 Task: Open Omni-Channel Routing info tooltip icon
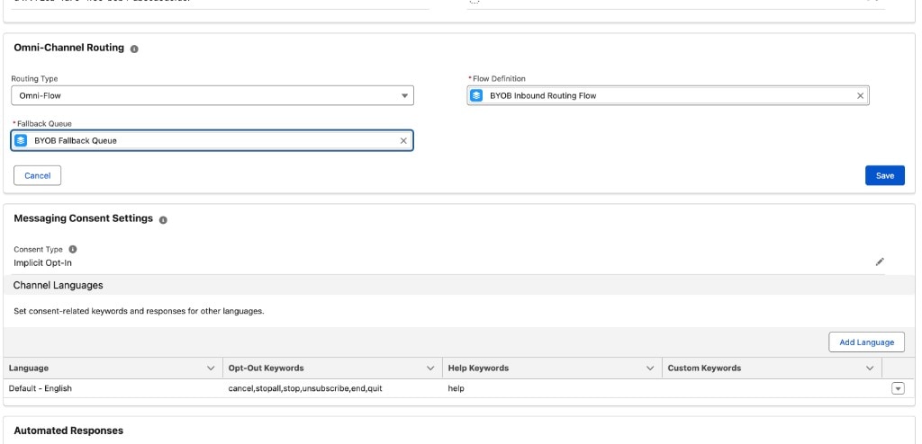[134, 49]
